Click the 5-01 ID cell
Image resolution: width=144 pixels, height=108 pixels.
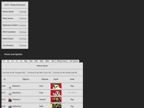[3, 93]
